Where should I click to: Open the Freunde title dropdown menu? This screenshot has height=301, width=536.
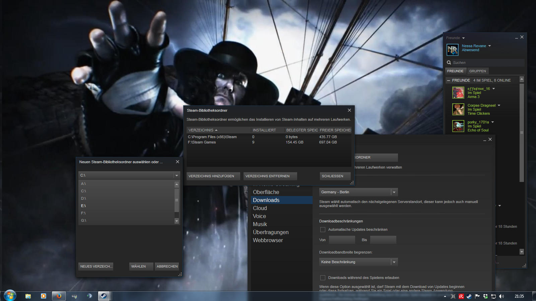click(x=463, y=38)
